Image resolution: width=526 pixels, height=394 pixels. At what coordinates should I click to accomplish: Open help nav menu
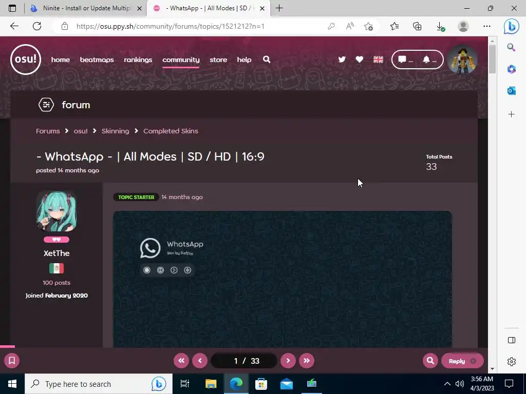click(244, 60)
